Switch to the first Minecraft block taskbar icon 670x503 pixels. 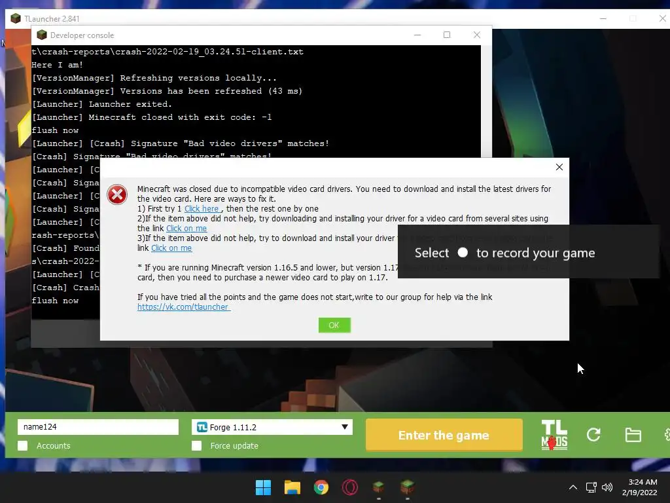[x=379, y=487]
